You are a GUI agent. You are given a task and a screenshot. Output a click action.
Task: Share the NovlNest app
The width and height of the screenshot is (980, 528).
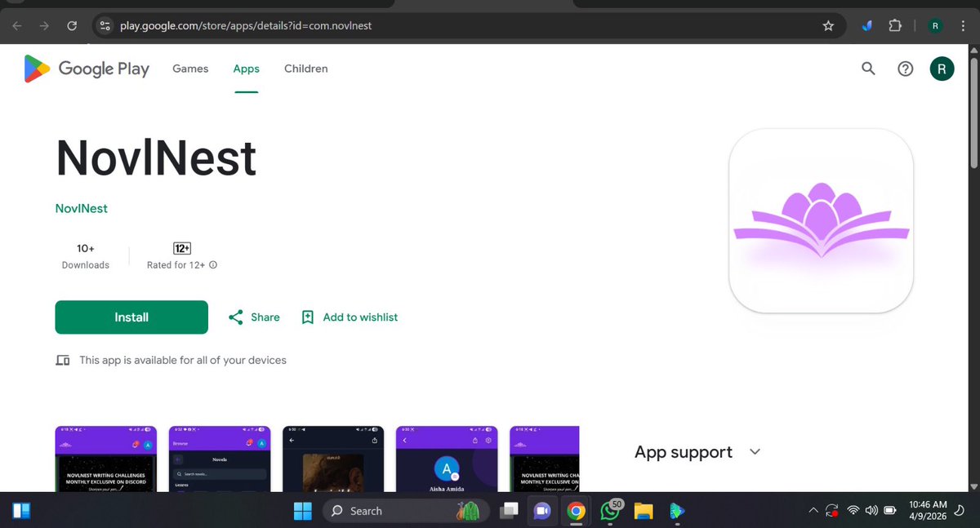254,317
